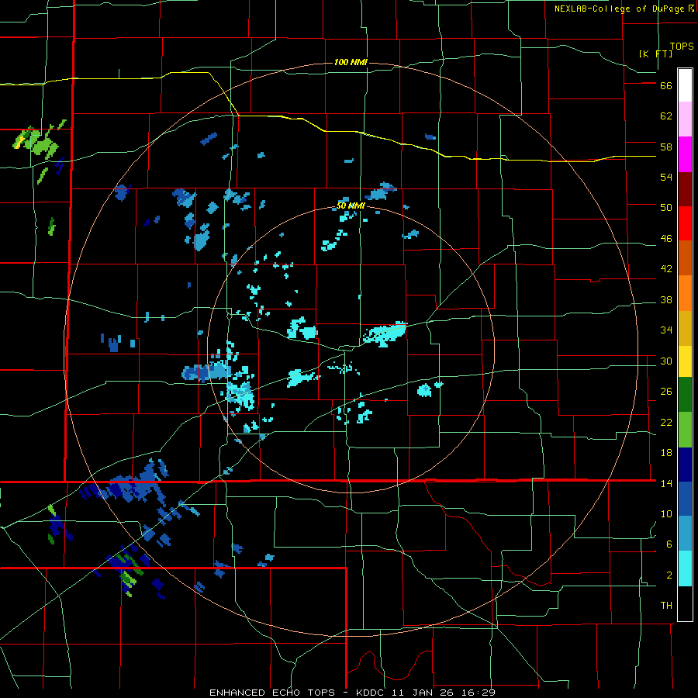Click the black TH threshold swatch
This screenshot has width=698, height=698.
685,603
